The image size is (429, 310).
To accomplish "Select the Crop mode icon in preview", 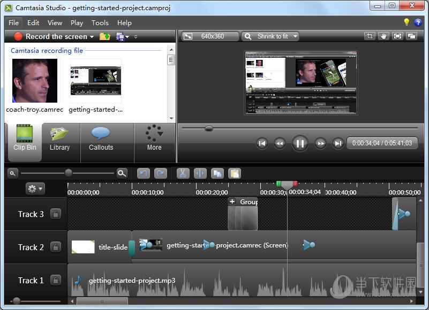I will [x=370, y=36].
